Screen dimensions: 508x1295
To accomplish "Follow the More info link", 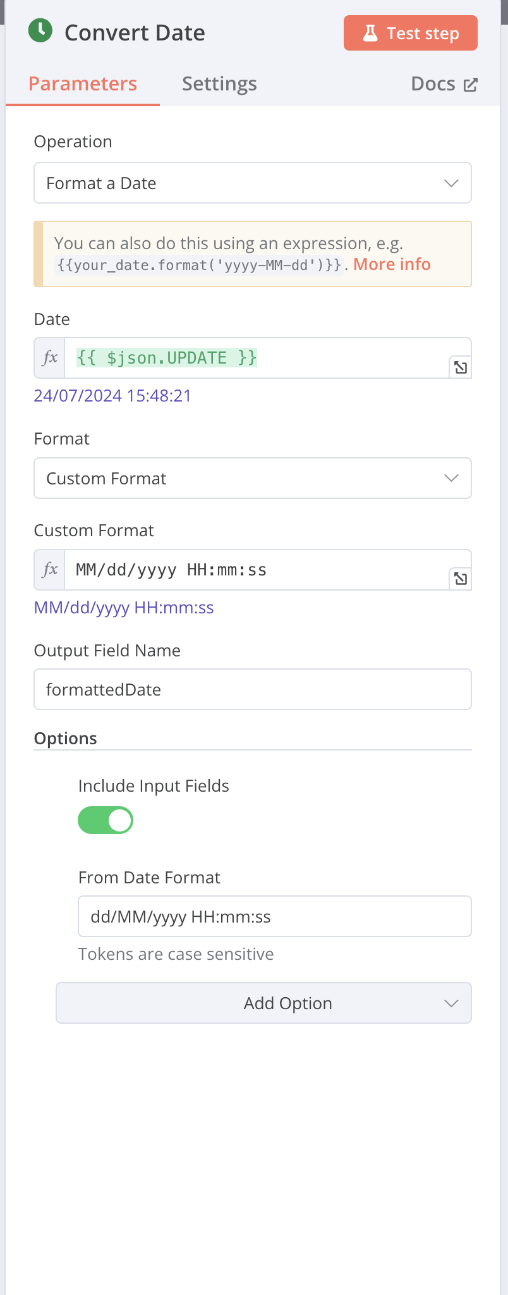I will pos(392,264).
